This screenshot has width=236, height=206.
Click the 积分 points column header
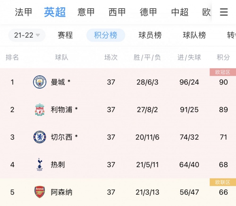point(223,57)
